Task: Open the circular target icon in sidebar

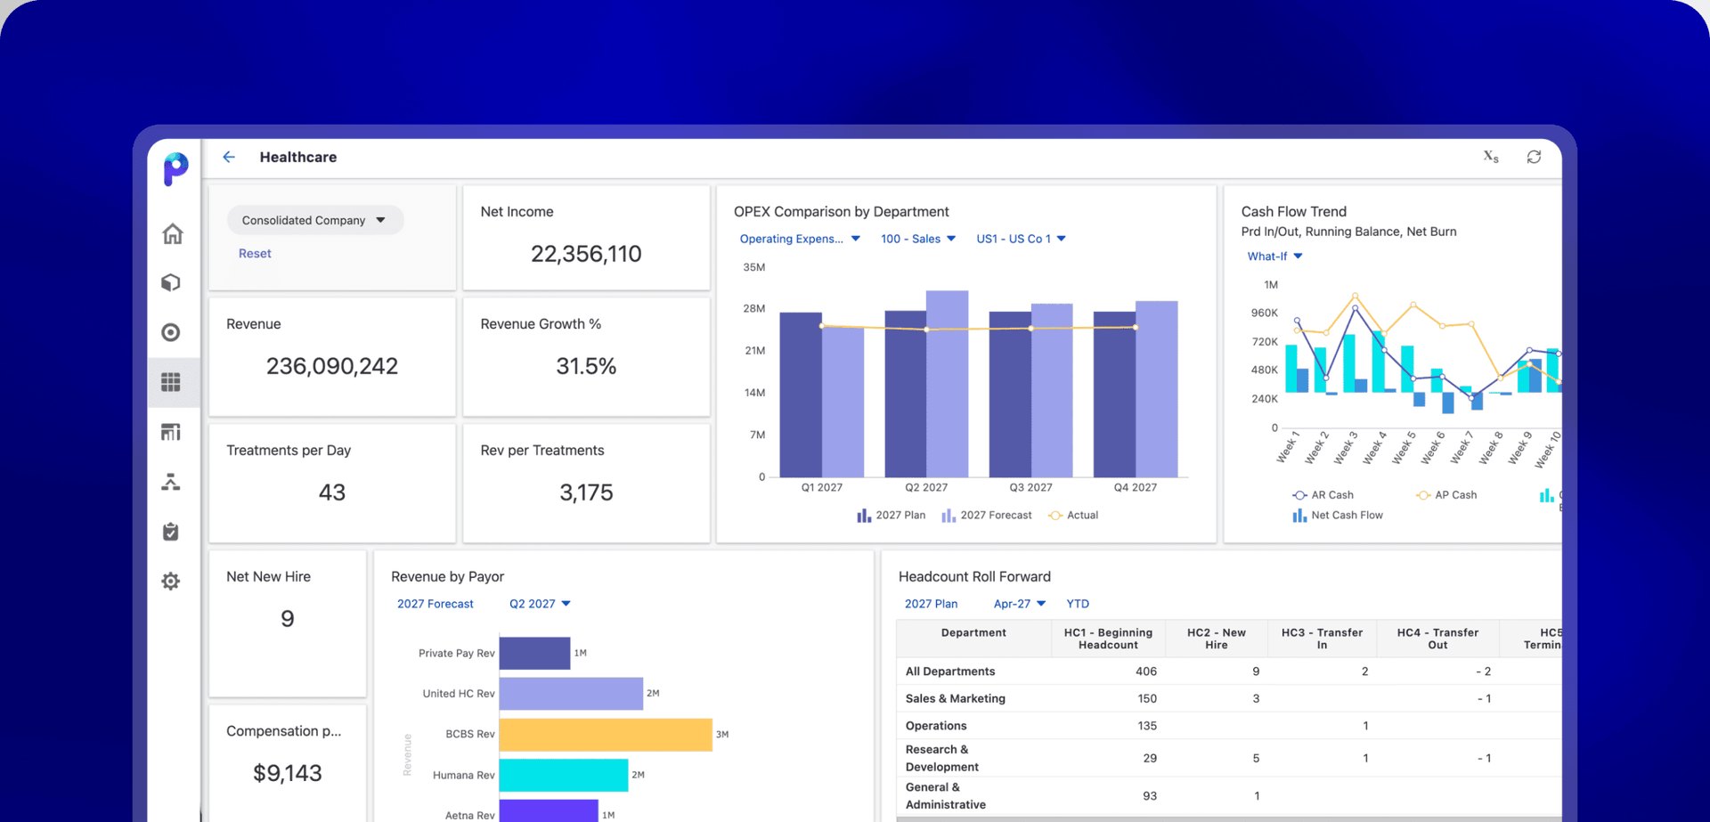Action: (x=171, y=332)
